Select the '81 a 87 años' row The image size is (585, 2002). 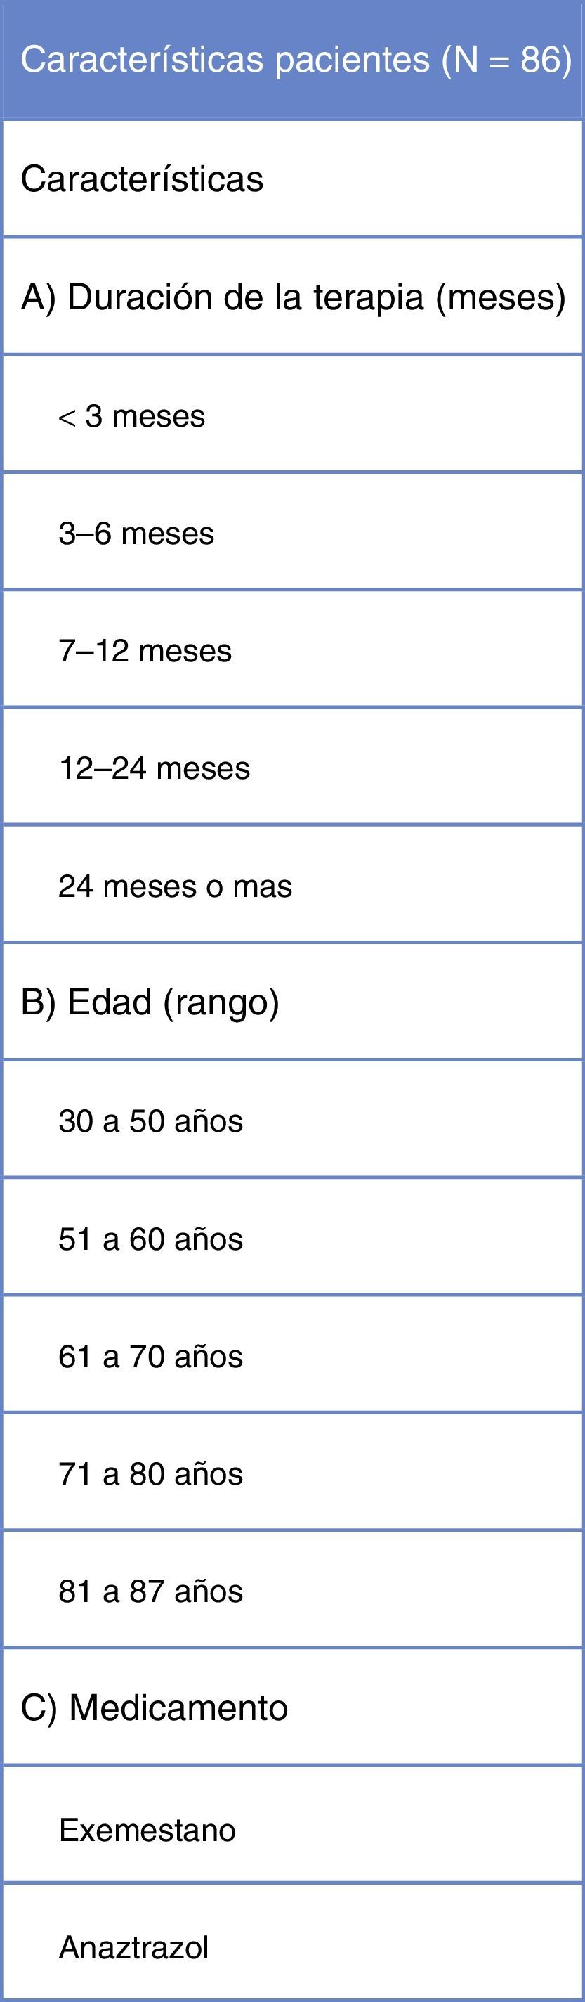pos(150,1591)
